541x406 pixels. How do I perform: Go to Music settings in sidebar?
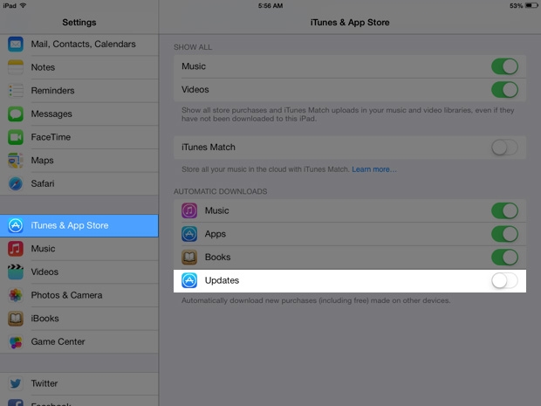point(79,249)
